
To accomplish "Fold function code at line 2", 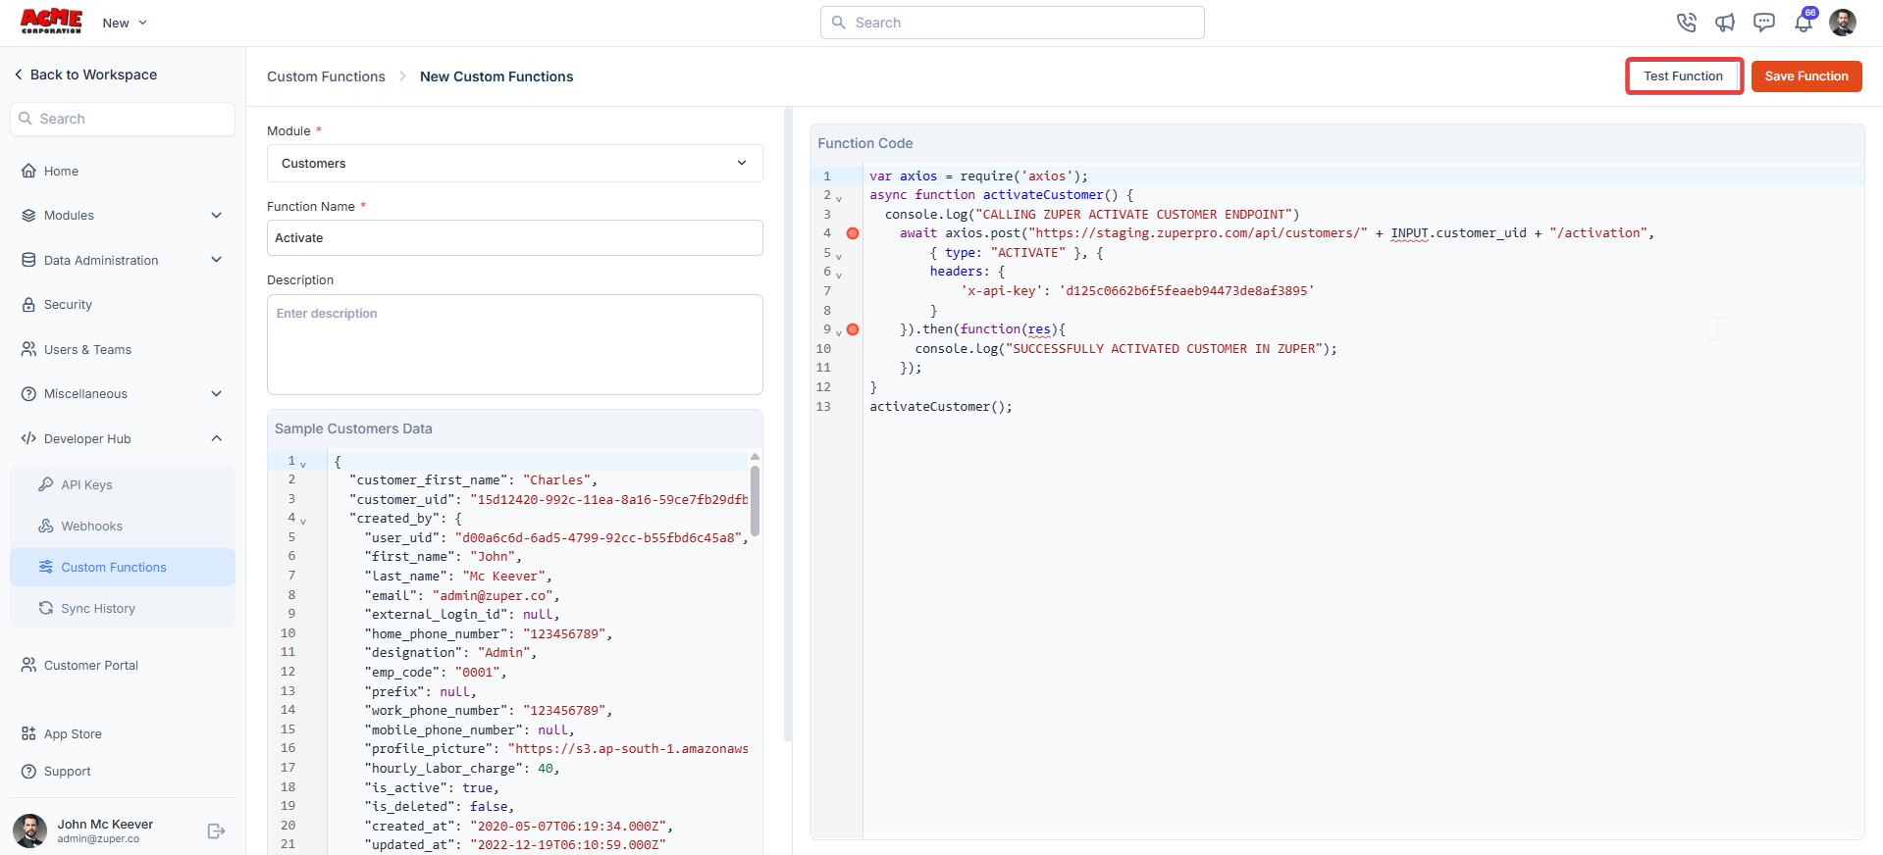I will (x=839, y=197).
